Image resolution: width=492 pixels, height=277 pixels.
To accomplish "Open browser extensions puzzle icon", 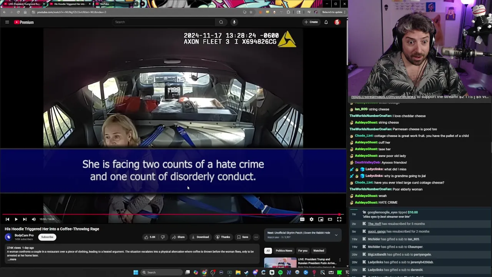I will tap(288, 12).
